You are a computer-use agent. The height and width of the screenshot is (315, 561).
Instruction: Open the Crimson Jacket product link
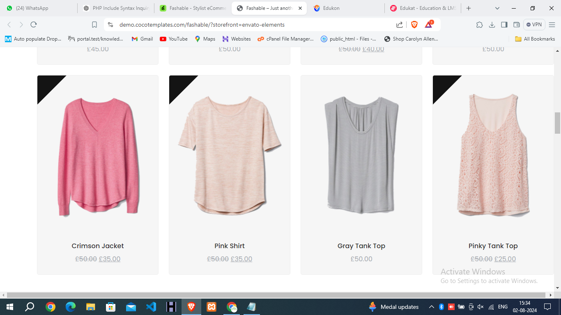[x=98, y=246]
